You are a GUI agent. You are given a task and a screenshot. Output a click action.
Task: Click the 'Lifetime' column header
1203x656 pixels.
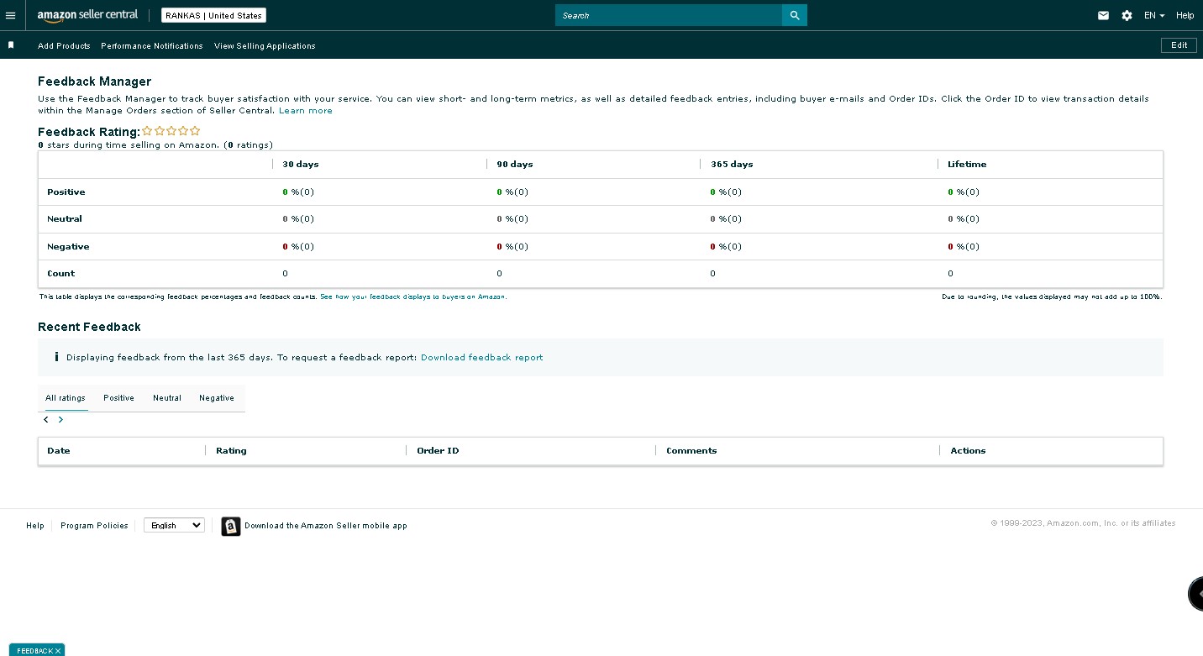click(967, 165)
